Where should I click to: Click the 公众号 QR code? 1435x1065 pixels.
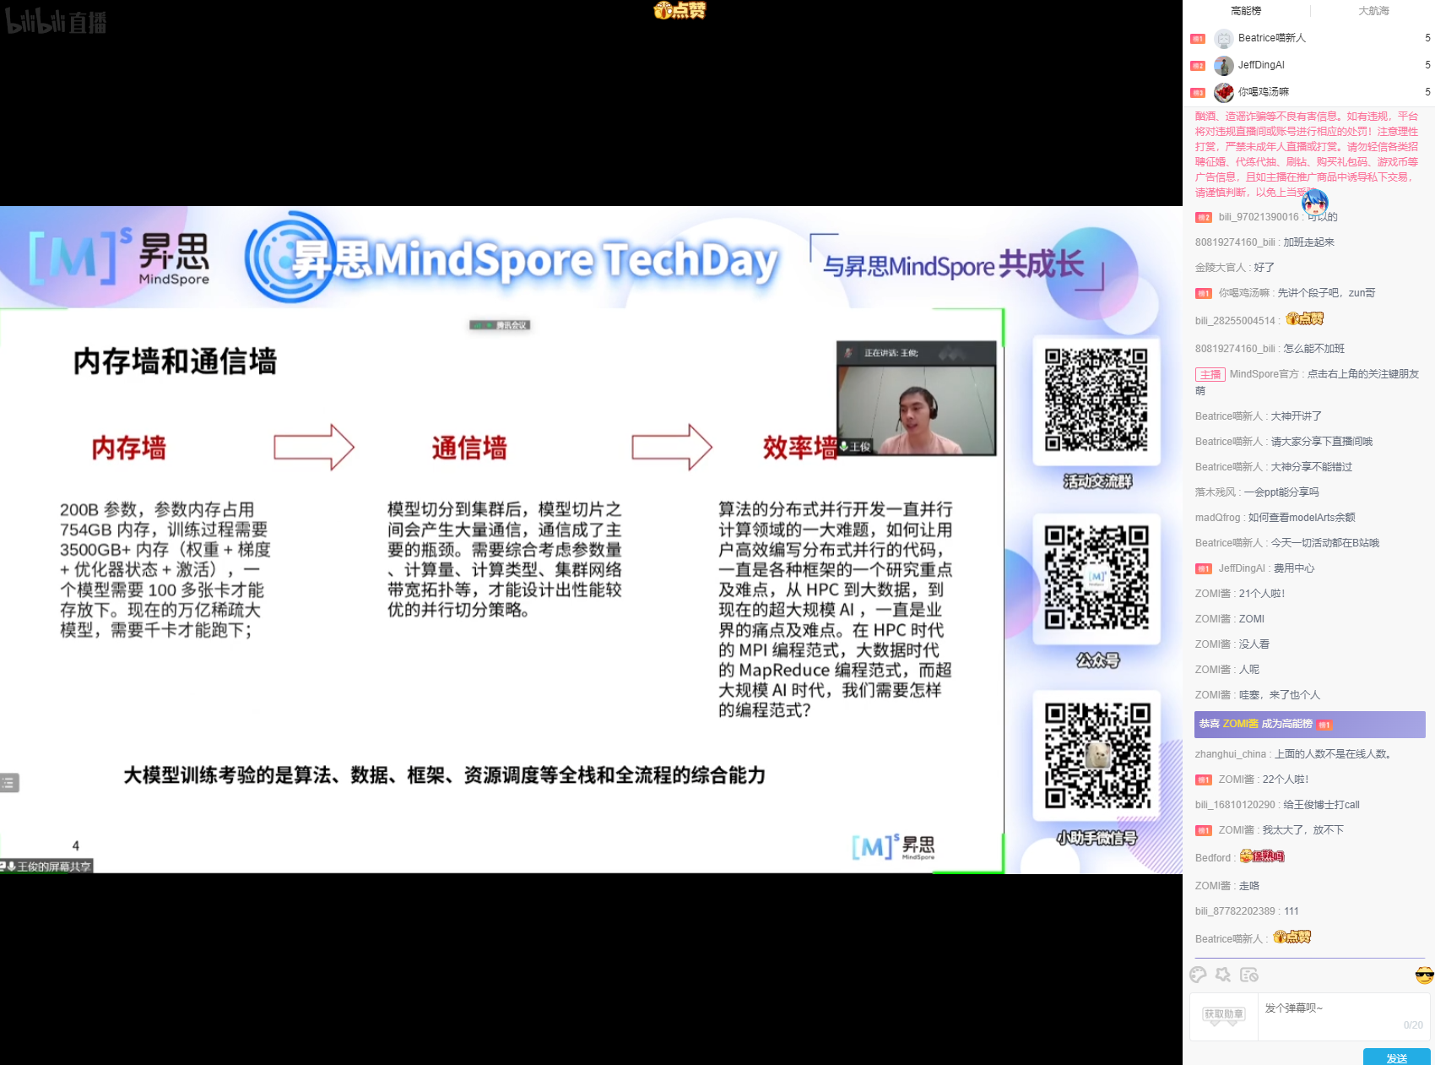(1097, 578)
